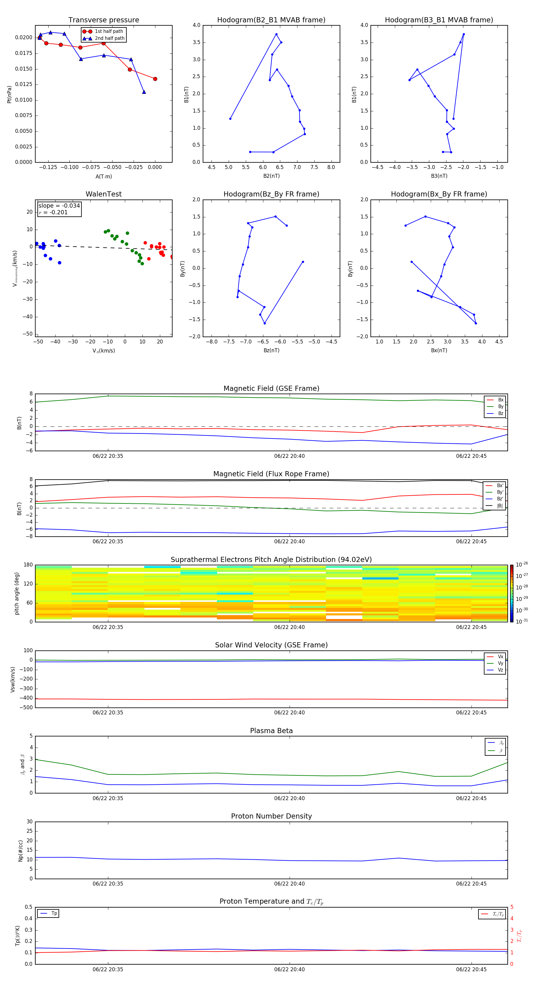Click the beta legend box in Plasma Beta
Screen dimensions: 543x996
click(495, 747)
